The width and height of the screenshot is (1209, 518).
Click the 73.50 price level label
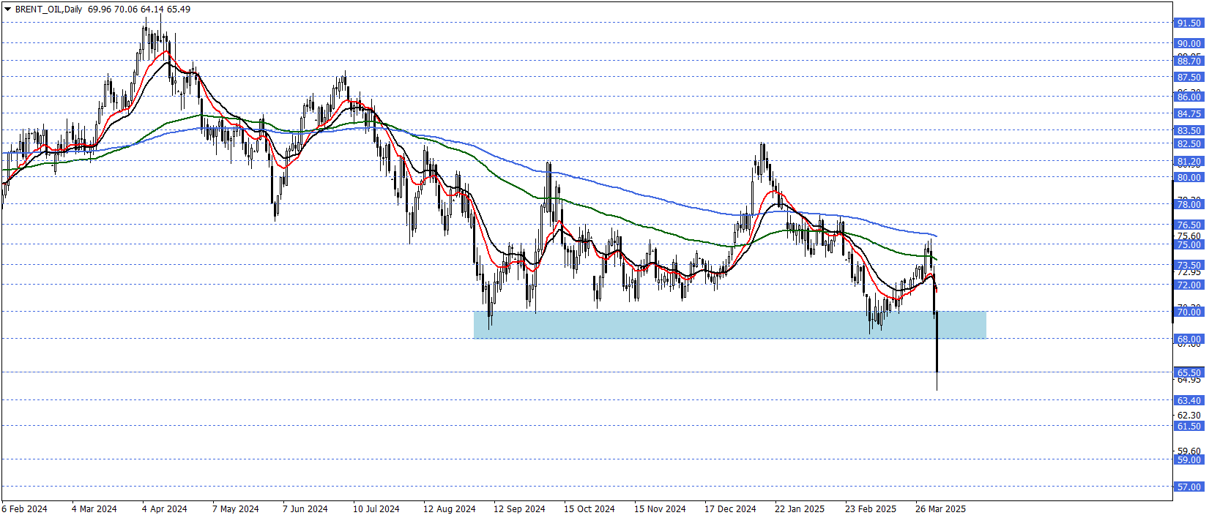(x=1189, y=266)
